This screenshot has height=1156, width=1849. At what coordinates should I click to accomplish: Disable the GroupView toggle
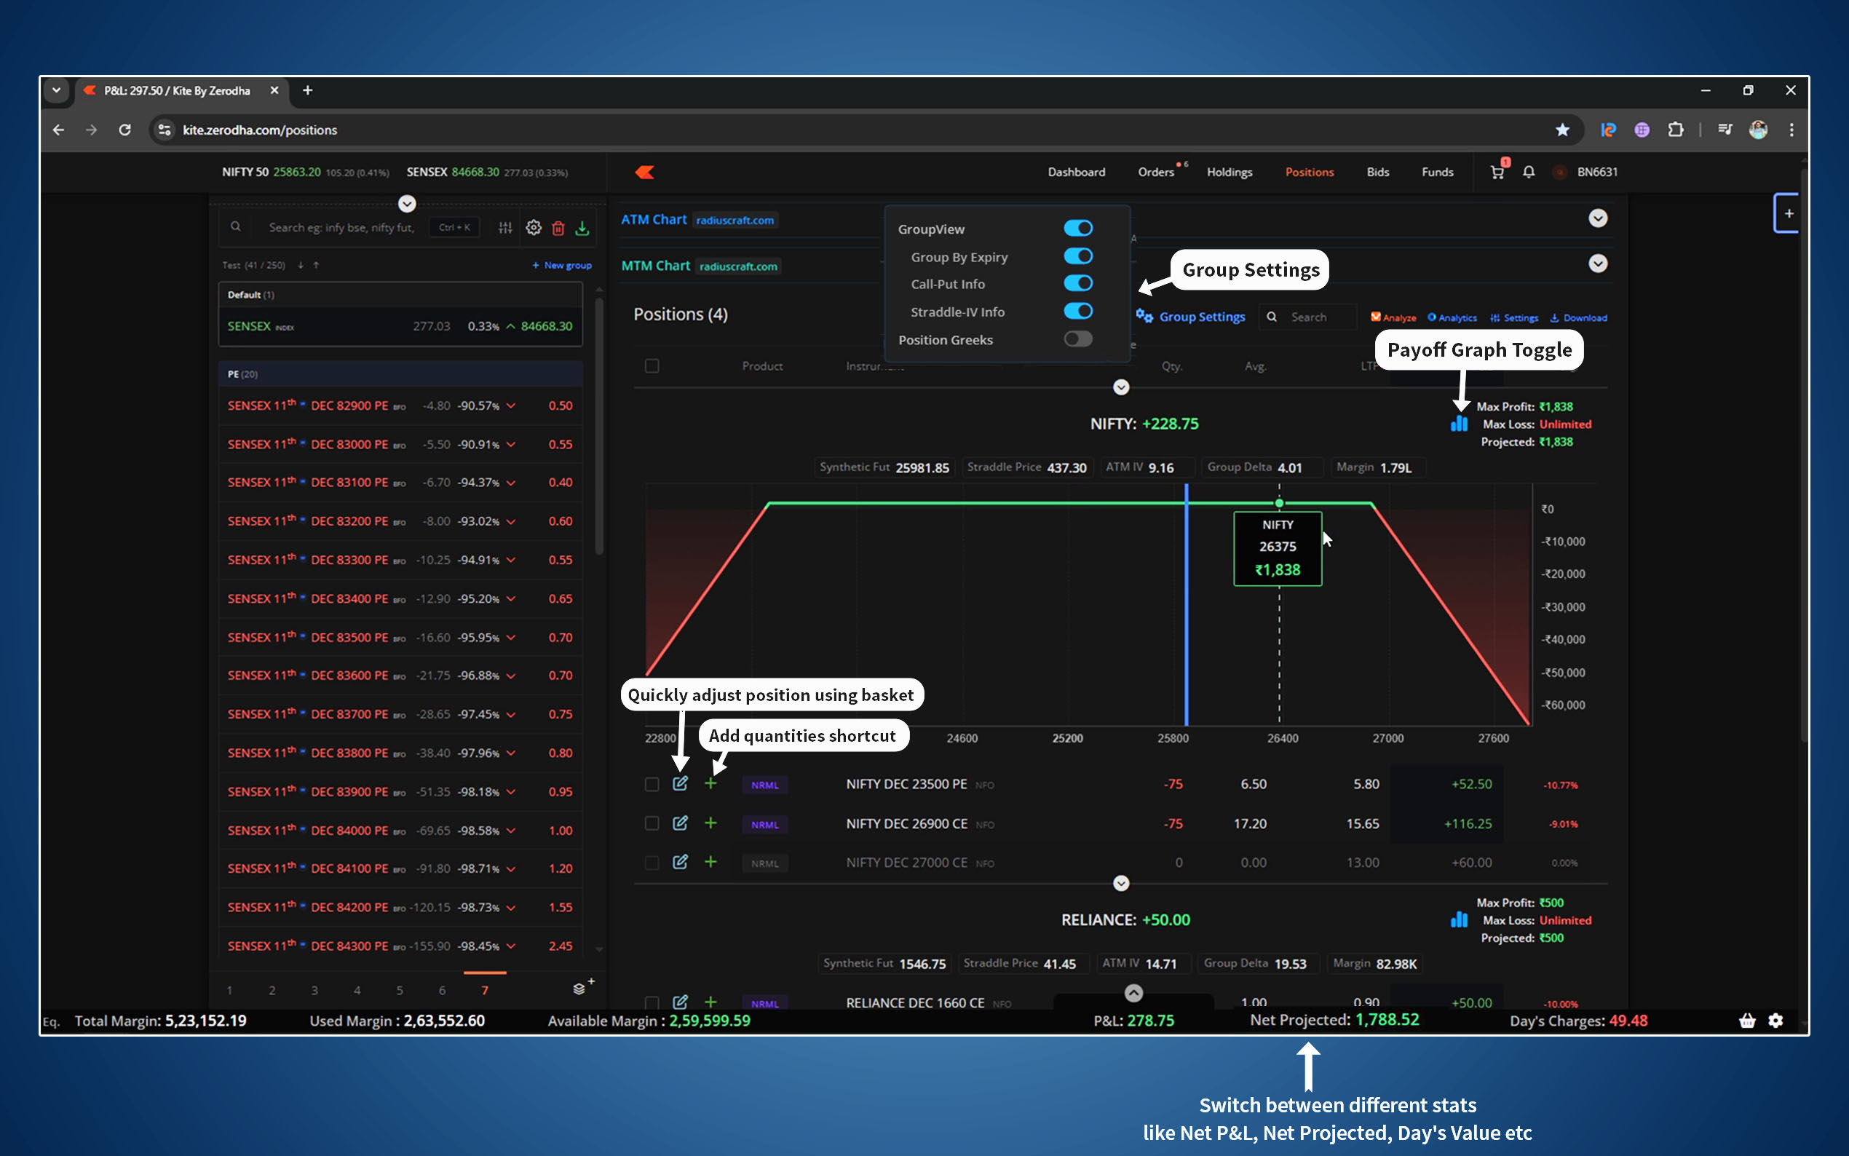coord(1078,229)
